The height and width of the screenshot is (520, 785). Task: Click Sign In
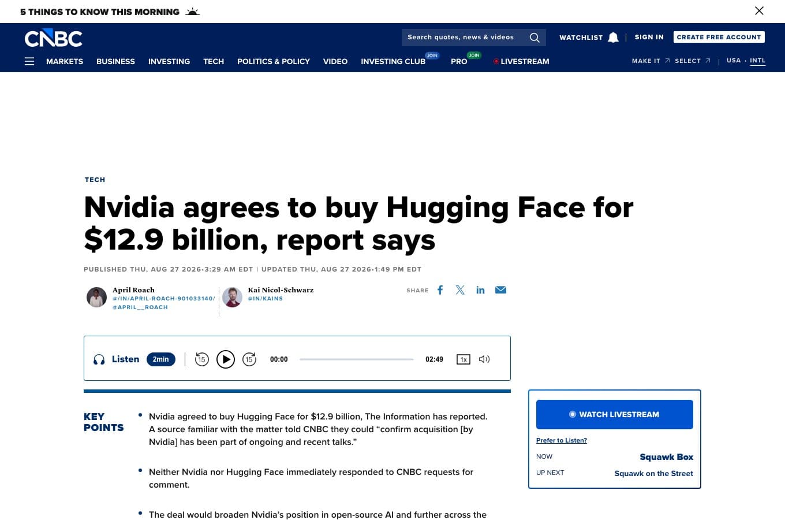tap(649, 37)
